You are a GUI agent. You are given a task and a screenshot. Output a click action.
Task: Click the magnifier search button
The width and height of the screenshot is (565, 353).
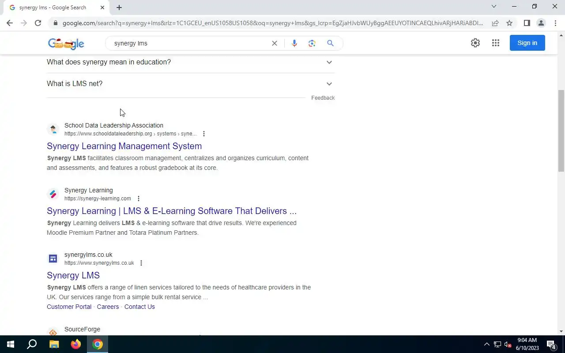point(330,43)
